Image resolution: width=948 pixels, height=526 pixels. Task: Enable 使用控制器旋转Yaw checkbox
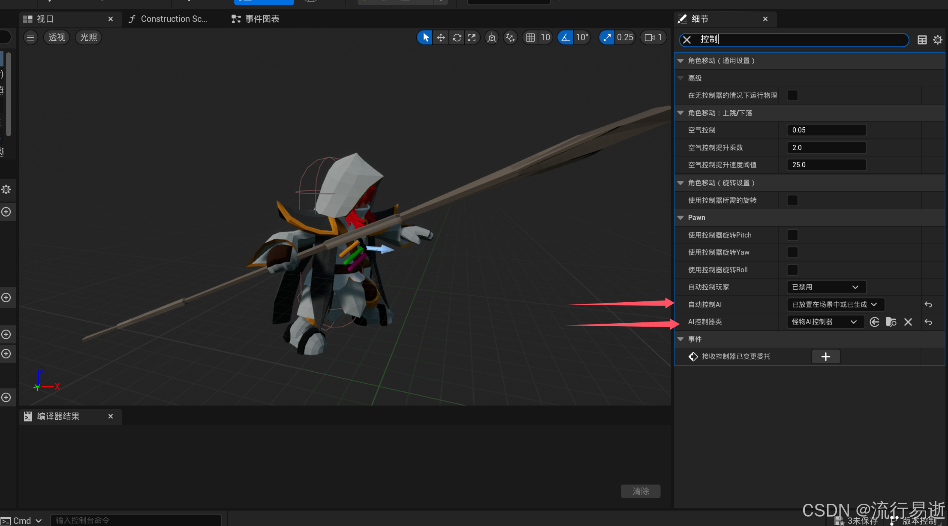792,252
